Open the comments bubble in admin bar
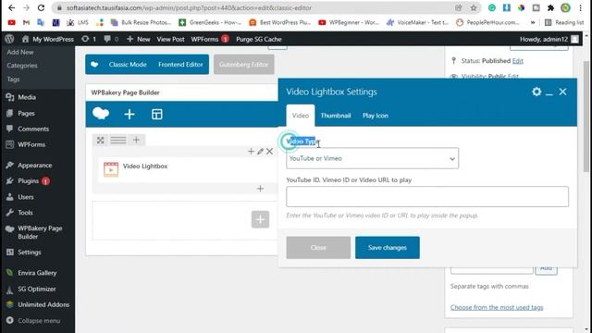Image resolution: width=592 pixels, height=333 pixels. pos(111,39)
